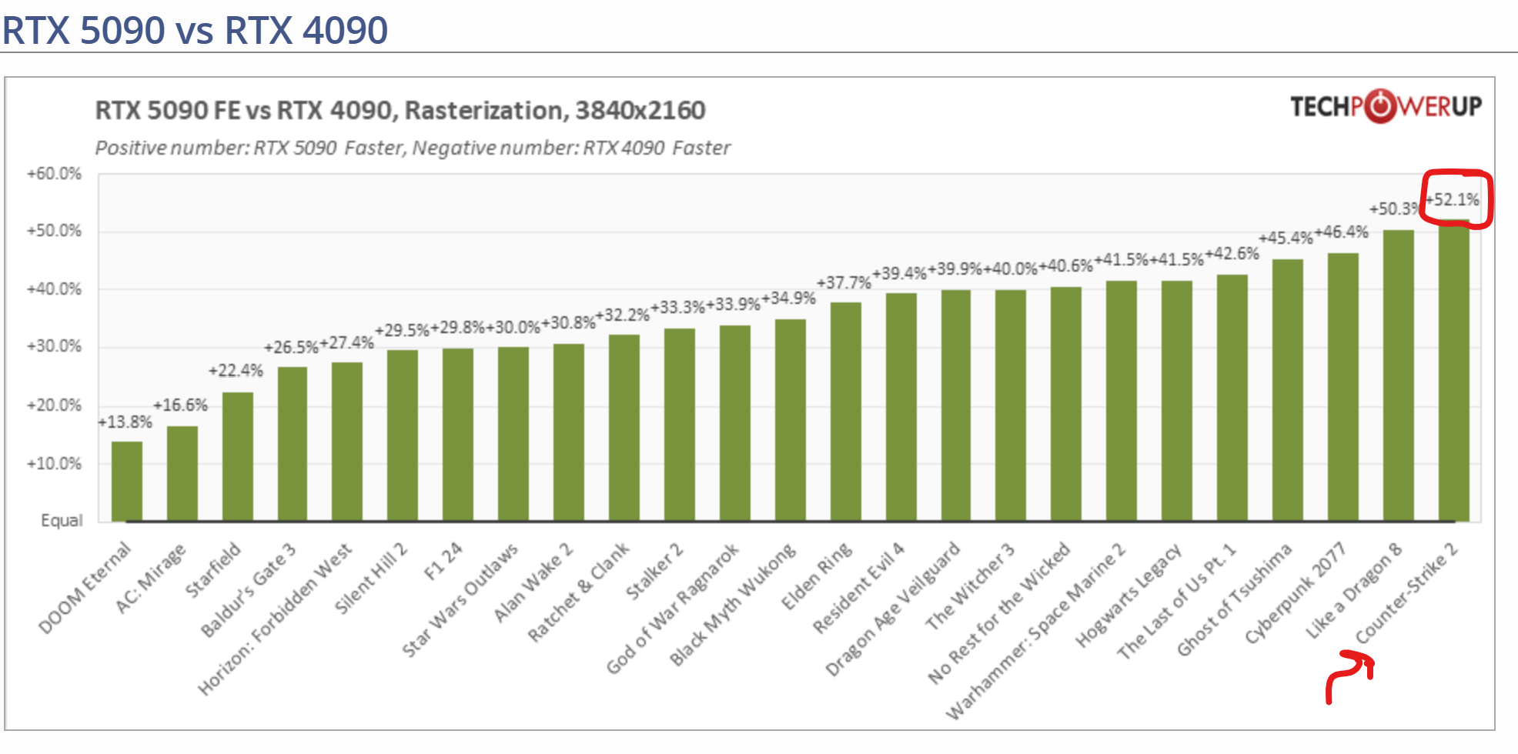Click the 'Warhammer: Space Marine 2' x-axis label
The width and height of the screenshot is (1518, 754).
click(x=1035, y=631)
